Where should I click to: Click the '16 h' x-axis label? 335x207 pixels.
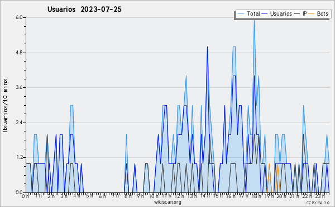[231, 196]
